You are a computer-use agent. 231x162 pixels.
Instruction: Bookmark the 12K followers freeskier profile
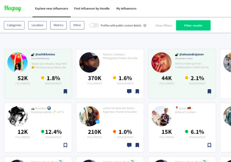[x=65, y=145]
